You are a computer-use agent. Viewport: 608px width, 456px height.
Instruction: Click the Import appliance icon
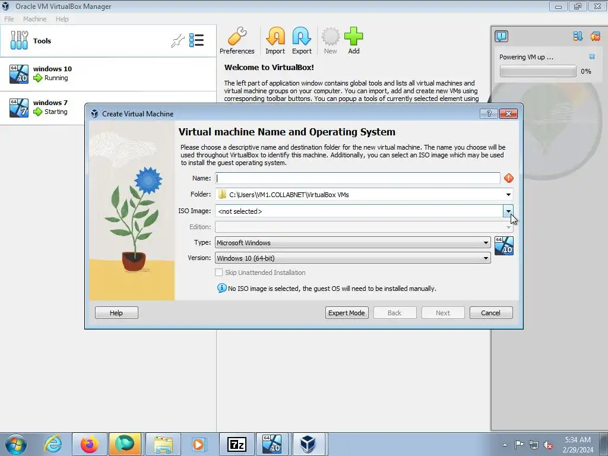(x=275, y=40)
